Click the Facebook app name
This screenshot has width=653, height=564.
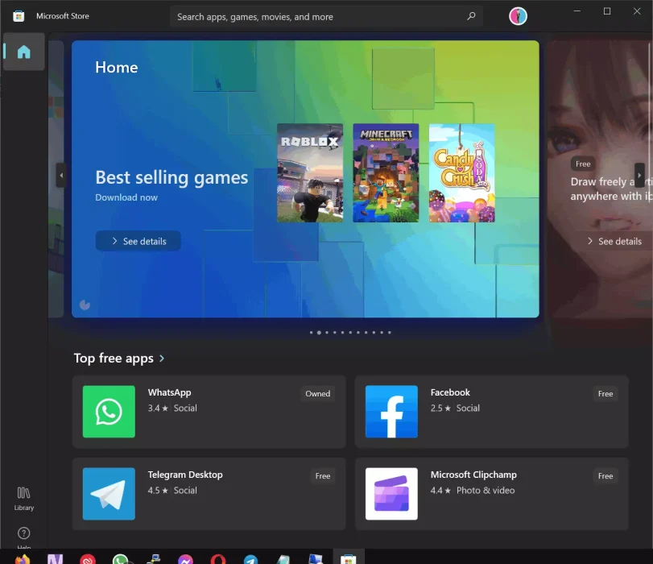click(x=450, y=392)
